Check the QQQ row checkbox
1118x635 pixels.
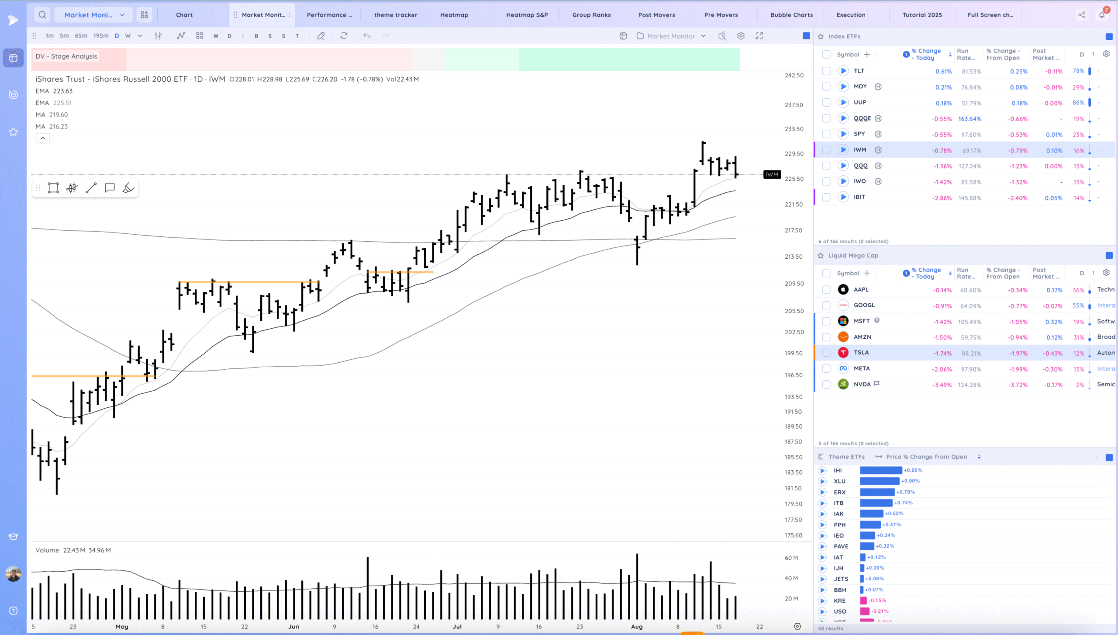coord(826,166)
